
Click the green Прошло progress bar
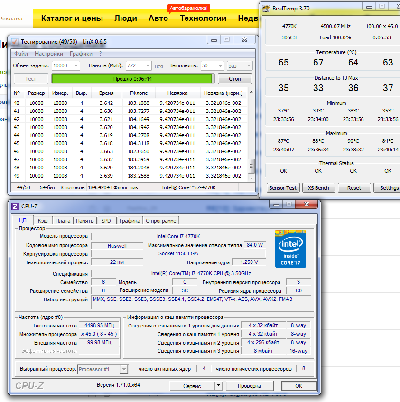[133, 79]
